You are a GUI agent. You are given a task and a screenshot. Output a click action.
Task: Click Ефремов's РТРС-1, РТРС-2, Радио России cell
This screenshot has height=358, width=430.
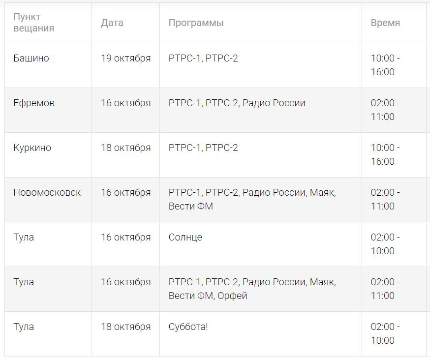pos(237,103)
